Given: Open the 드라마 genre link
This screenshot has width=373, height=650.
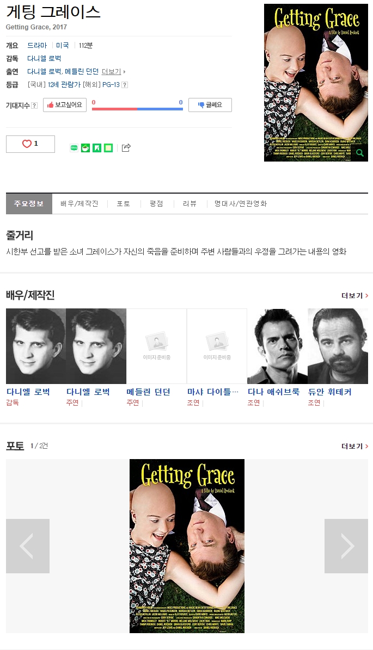Looking at the screenshot, I should 38,46.
